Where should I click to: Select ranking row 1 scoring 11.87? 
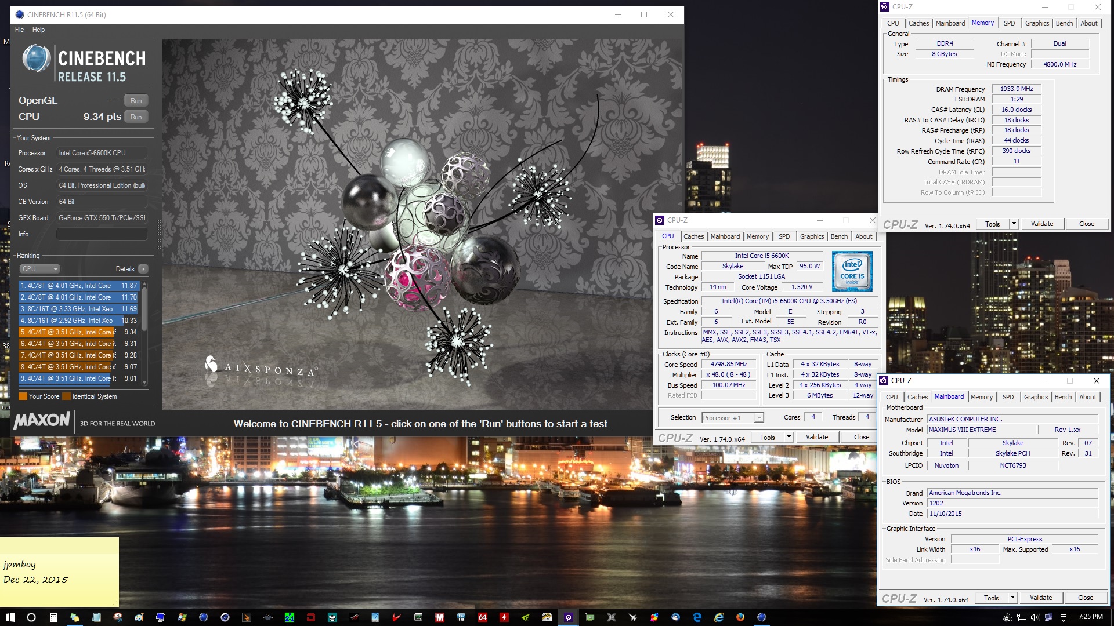pos(79,286)
